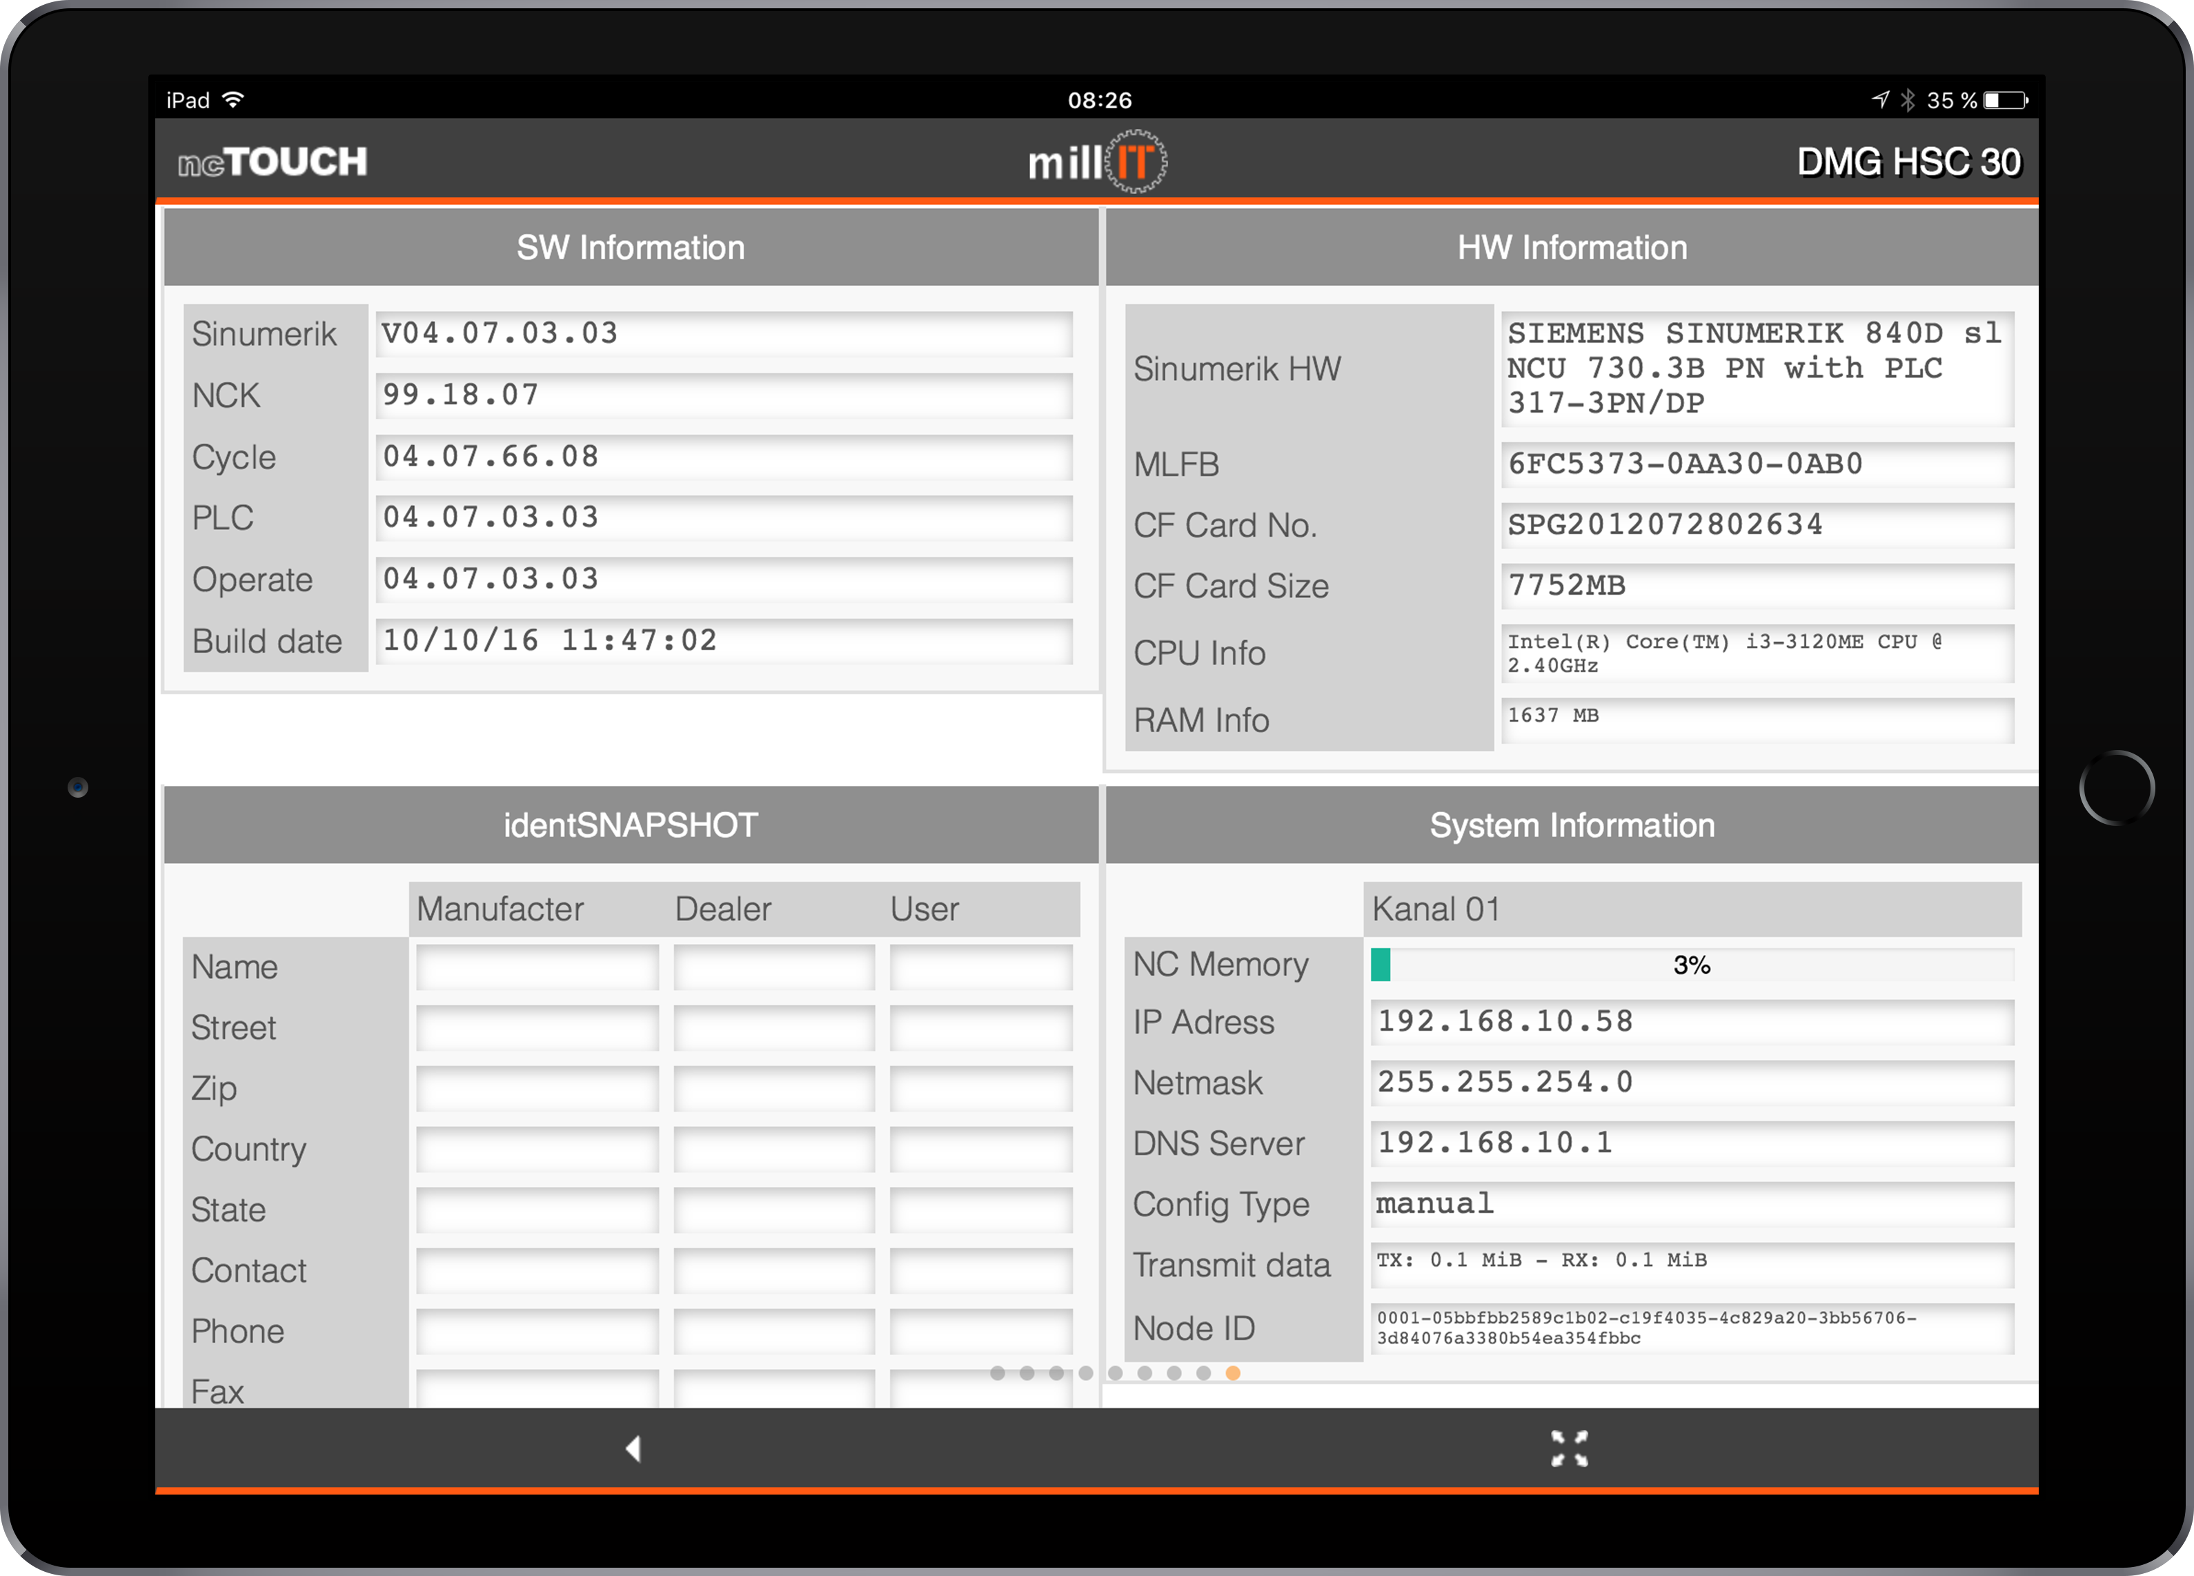
Task: Tap the DMG HSC 30 machine title
Action: tap(1908, 161)
